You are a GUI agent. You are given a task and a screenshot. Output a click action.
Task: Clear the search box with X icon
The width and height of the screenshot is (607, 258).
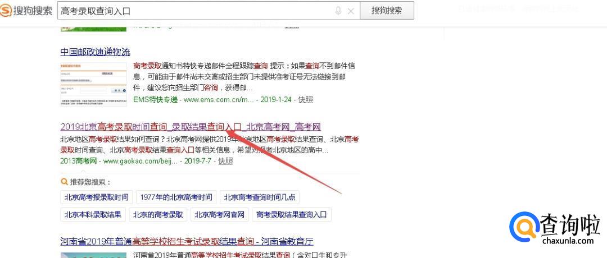coord(351,11)
